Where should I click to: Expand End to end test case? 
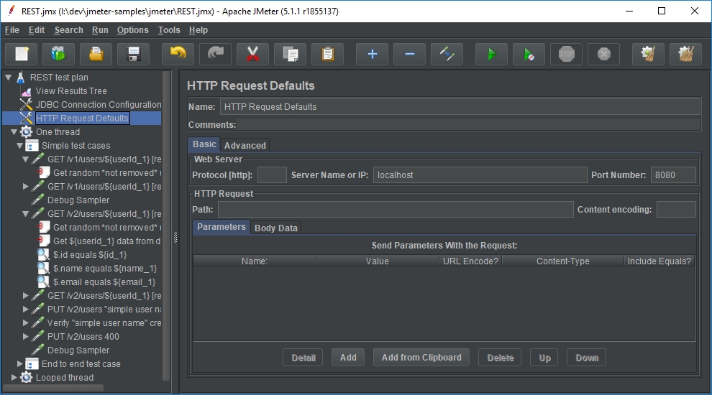pos(20,363)
